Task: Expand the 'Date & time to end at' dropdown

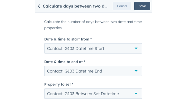Action: pyautogui.click(x=93, y=71)
